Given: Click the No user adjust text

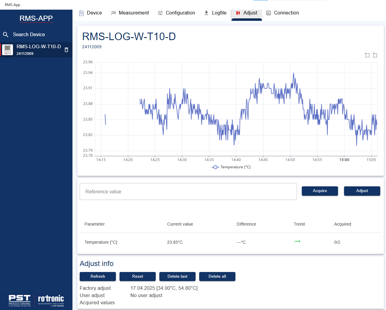Looking at the screenshot, I should (146, 295).
